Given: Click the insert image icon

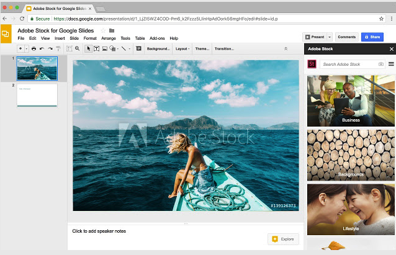Looking at the screenshot, I should tap(104, 48).
